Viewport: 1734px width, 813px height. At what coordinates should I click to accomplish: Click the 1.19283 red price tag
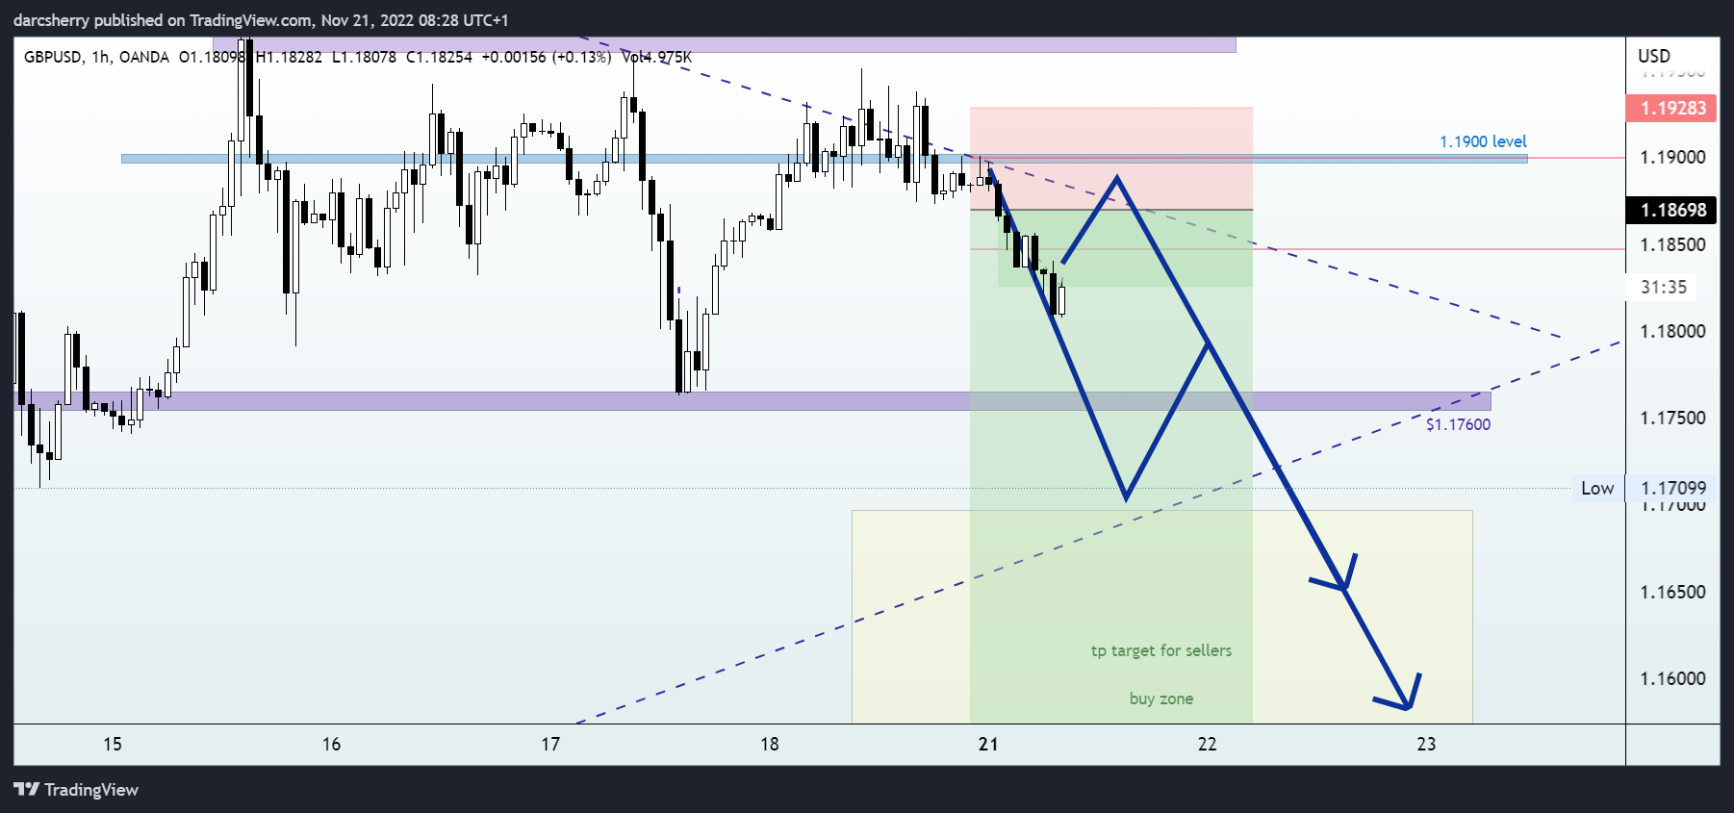[x=1672, y=108]
